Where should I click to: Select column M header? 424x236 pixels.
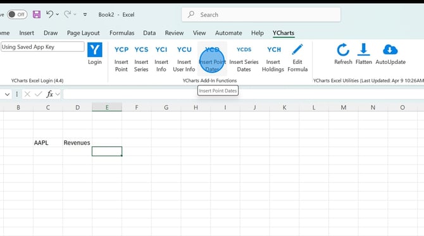(344, 108)
